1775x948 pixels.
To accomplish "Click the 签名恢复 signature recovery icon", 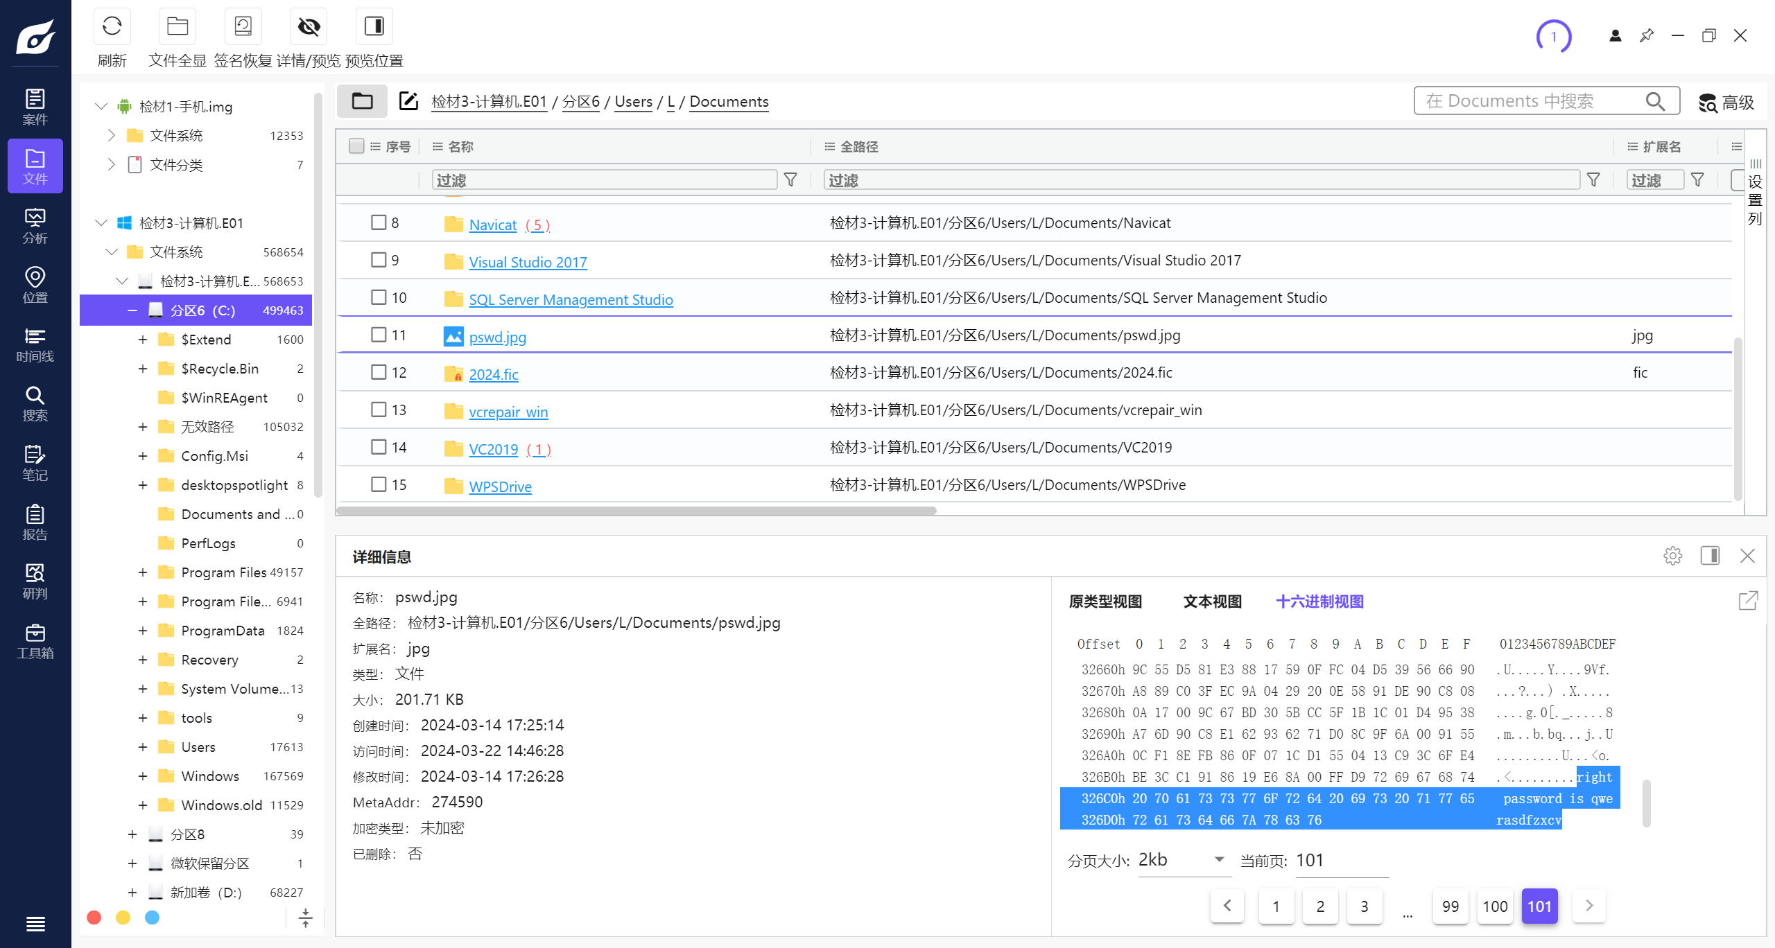I will 243,27.
